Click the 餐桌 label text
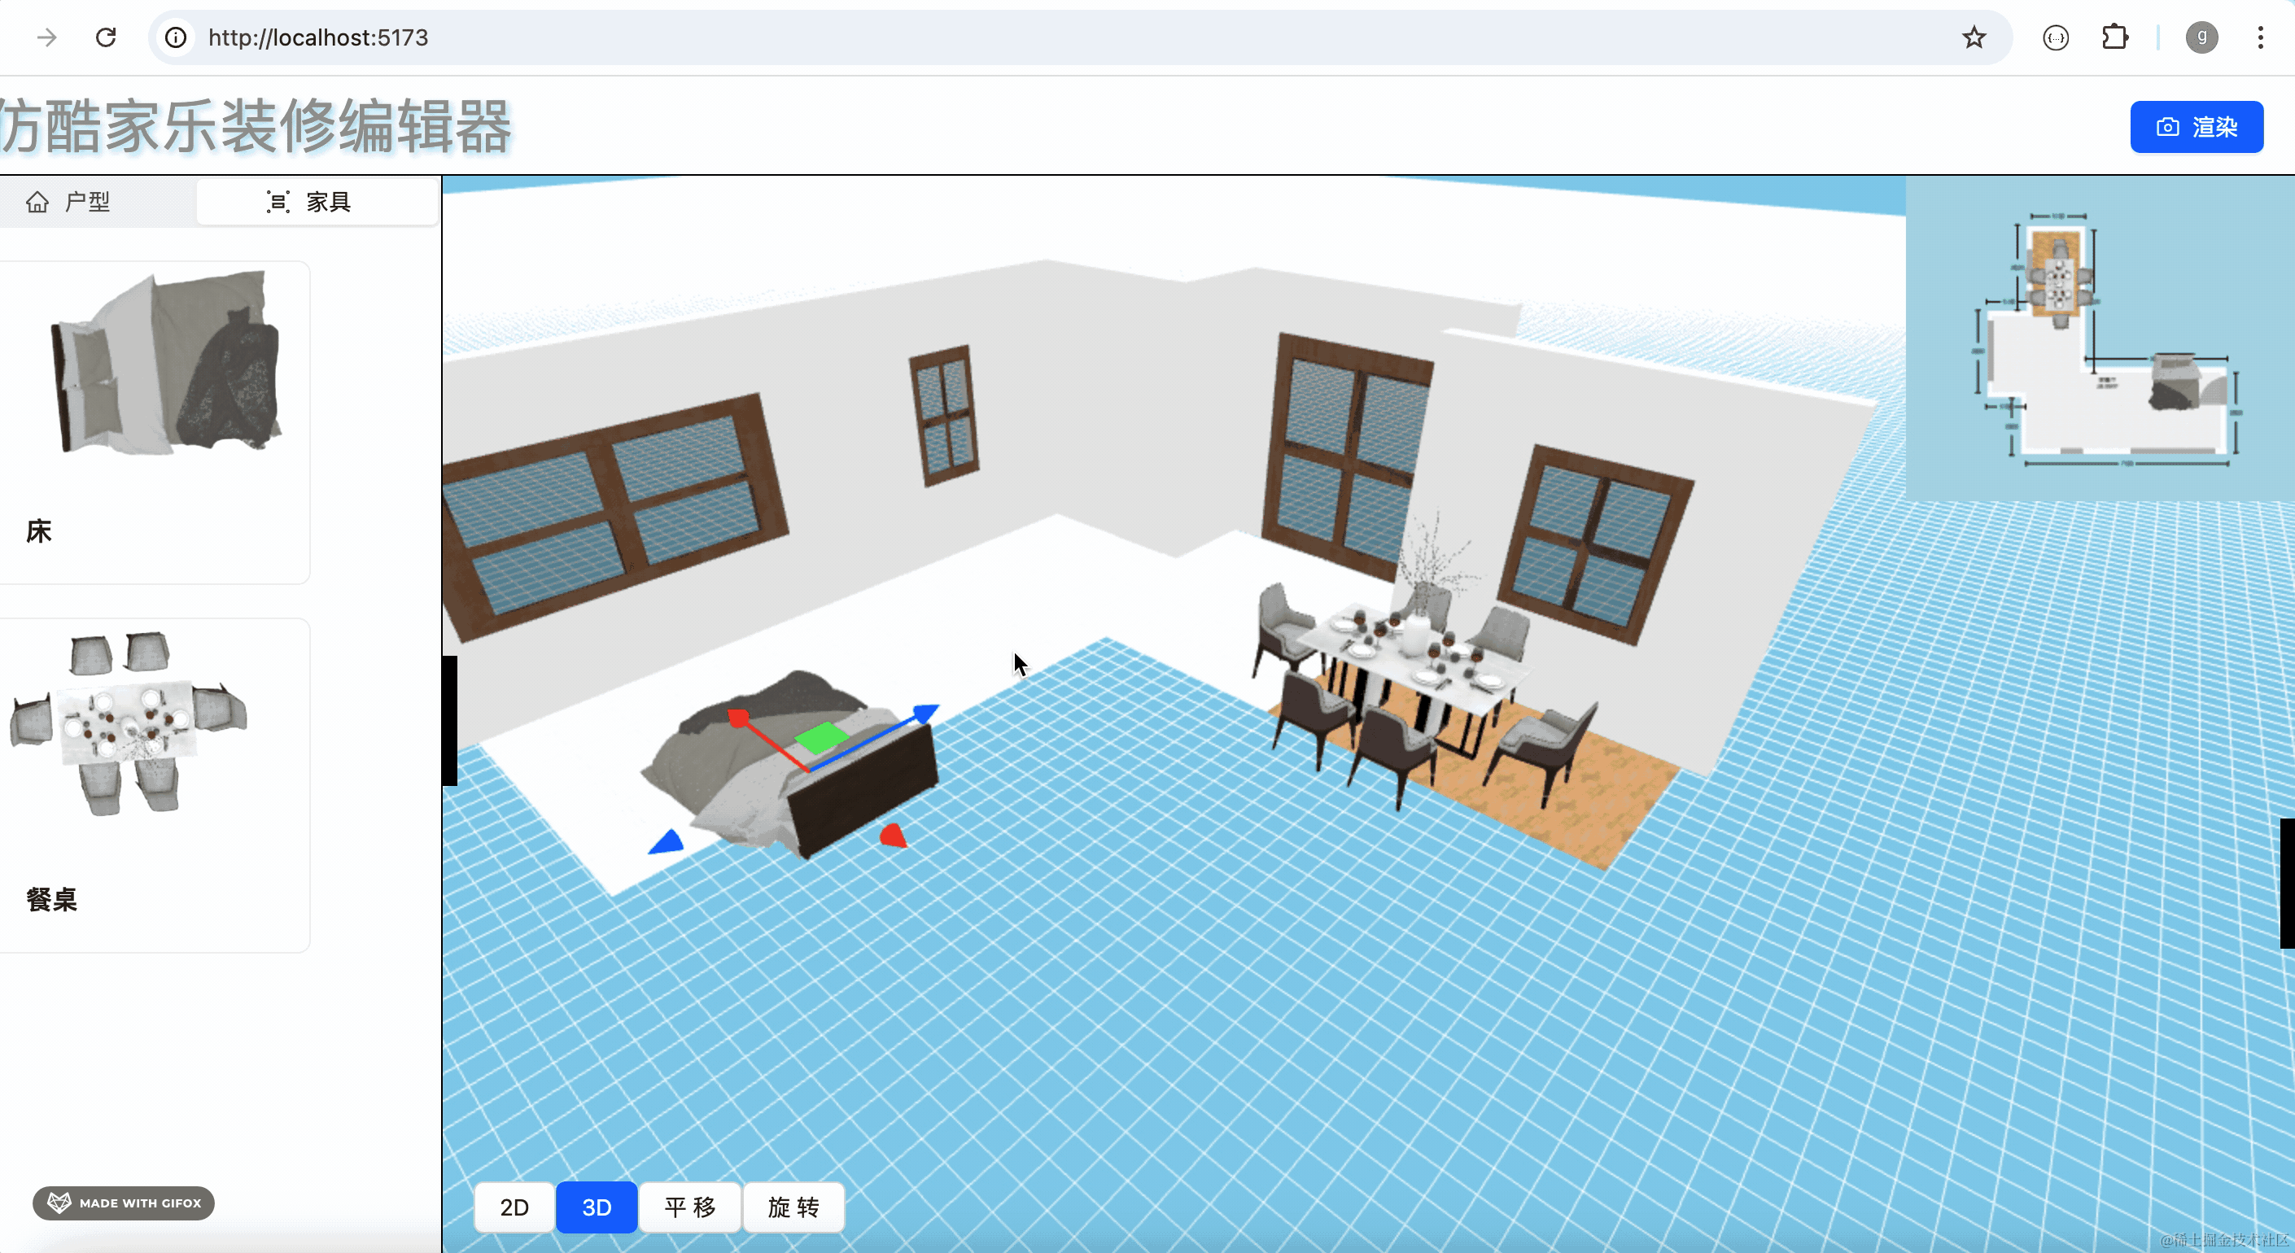This screenshot has height=1253, width=2295. click(51, 899)
